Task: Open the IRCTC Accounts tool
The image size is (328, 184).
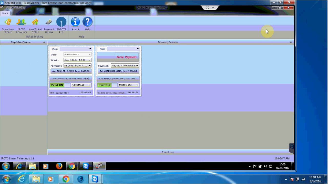Action: coord(21,26)
